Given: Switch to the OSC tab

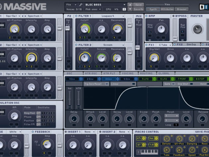Looking at the screenshot, I should 73,73.
